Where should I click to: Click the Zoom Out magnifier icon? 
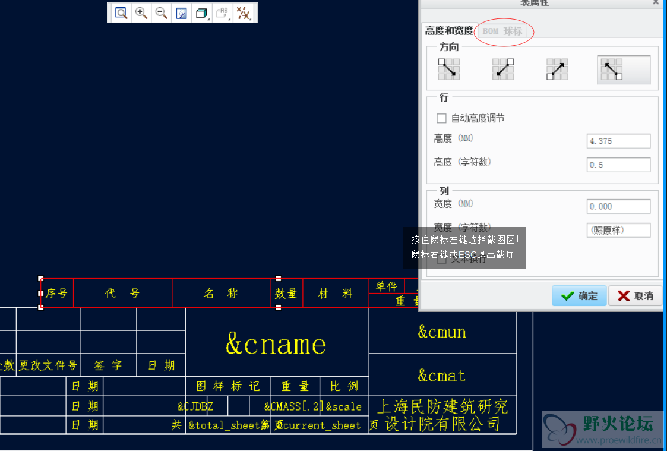161,13
